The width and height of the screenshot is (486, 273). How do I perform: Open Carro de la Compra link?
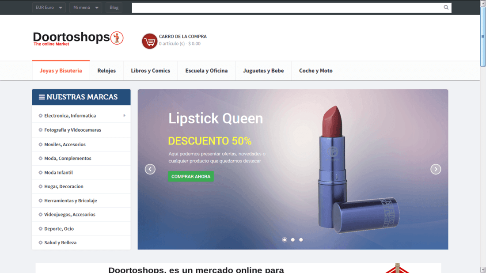[182, 37]
